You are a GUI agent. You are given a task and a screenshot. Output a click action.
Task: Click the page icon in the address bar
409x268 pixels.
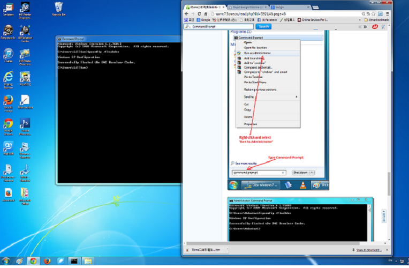[x=213, y=14]
